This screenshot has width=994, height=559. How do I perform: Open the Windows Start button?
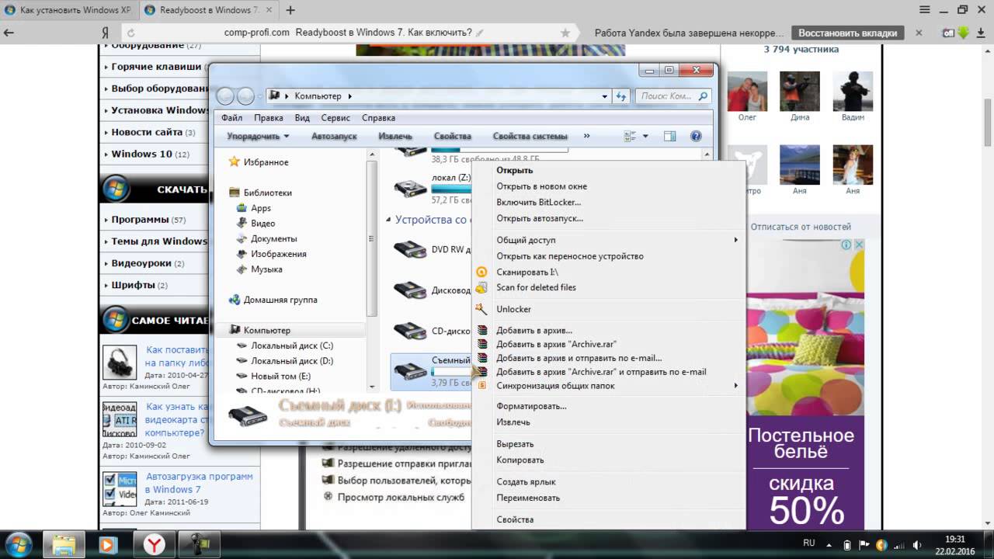pos(18,543)
